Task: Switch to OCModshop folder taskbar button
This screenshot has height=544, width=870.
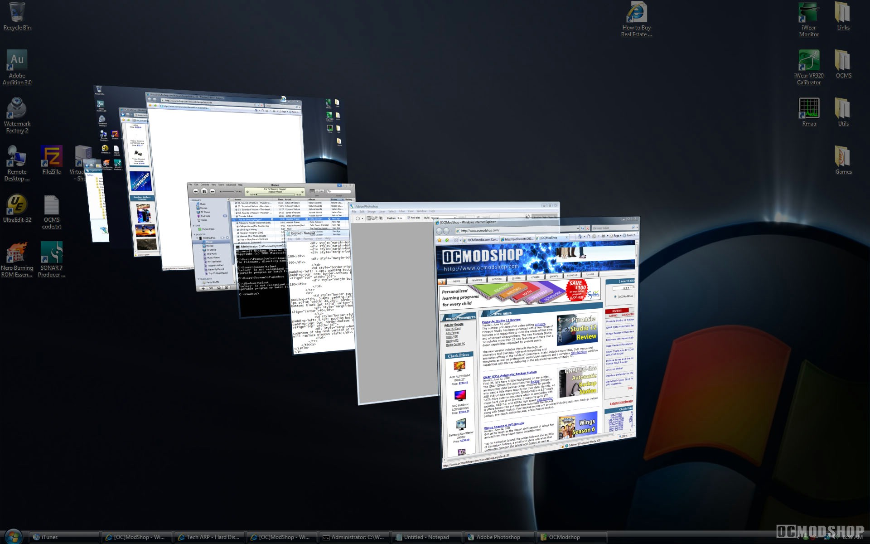Action: coord(572,537)
